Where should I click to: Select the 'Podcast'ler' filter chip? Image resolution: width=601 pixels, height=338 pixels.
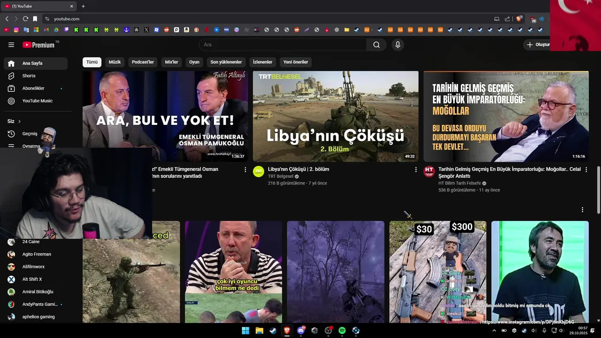pos(143,62)
